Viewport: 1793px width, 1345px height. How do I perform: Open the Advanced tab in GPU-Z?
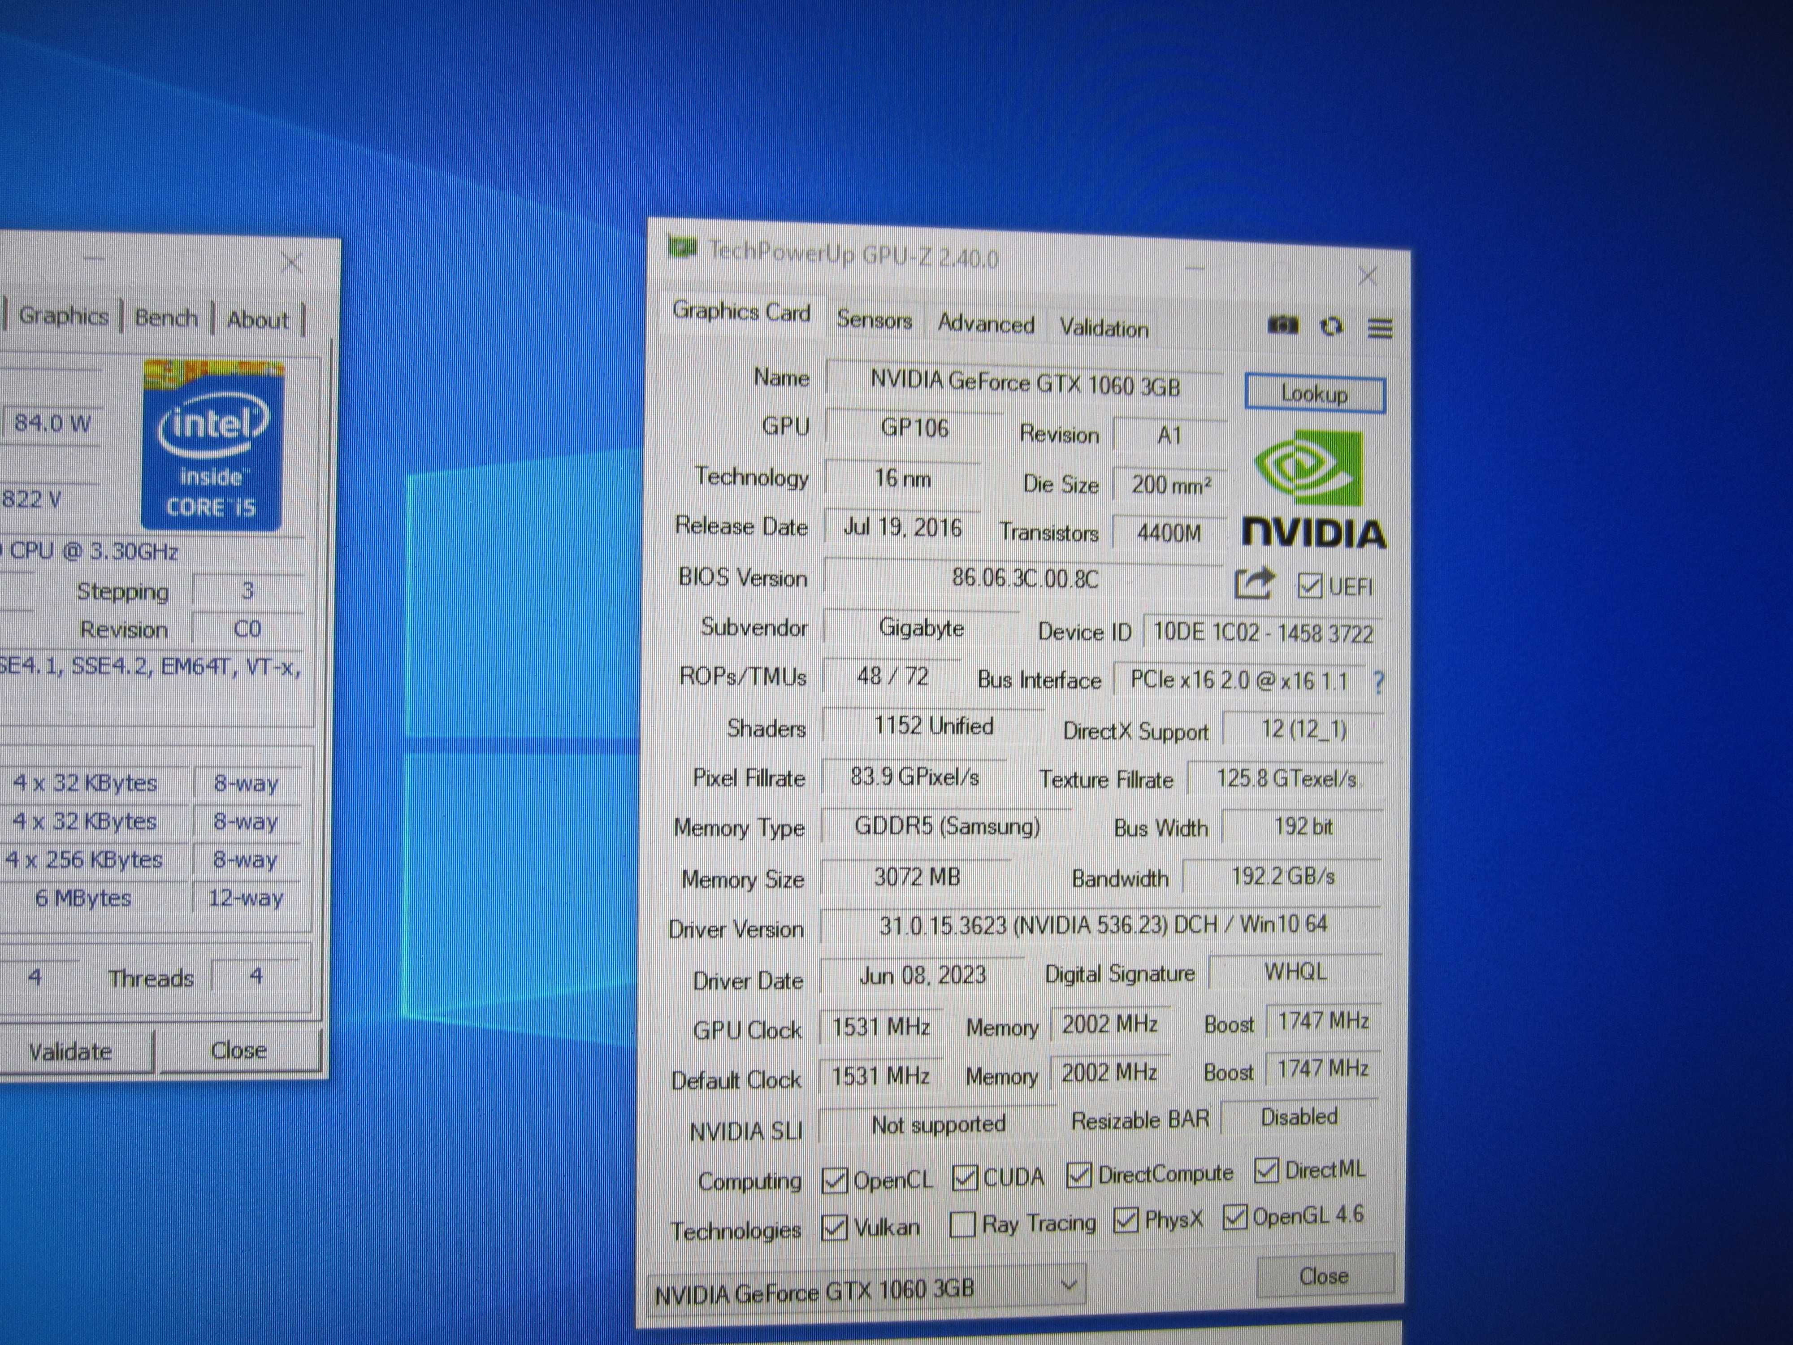(x=986, y=324)
